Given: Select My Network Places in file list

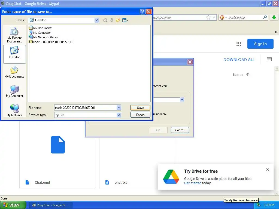Looking at the screenshot, I should pyautogui.click(x=43, y=37).
